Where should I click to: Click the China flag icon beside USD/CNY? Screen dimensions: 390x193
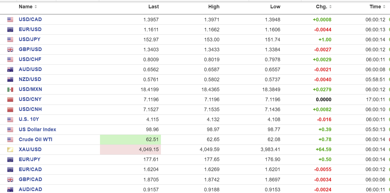tap(10, 100)
